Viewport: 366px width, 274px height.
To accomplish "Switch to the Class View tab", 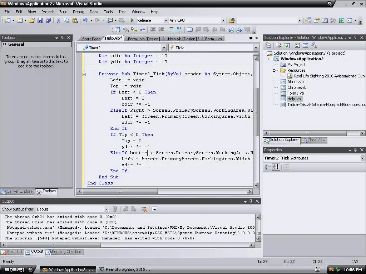I will click(314, 140).
